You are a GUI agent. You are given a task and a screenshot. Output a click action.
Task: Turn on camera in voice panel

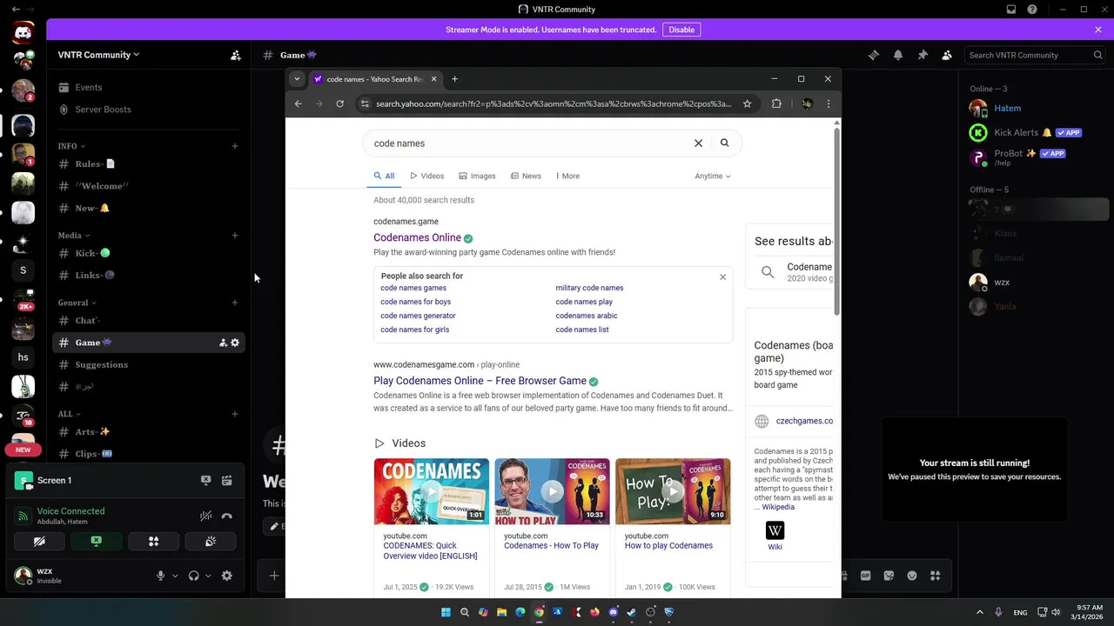coord(39,541)
